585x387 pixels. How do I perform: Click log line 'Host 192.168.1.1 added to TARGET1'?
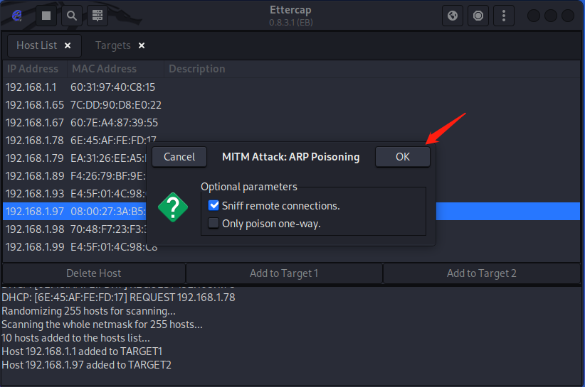pos(82,351)
